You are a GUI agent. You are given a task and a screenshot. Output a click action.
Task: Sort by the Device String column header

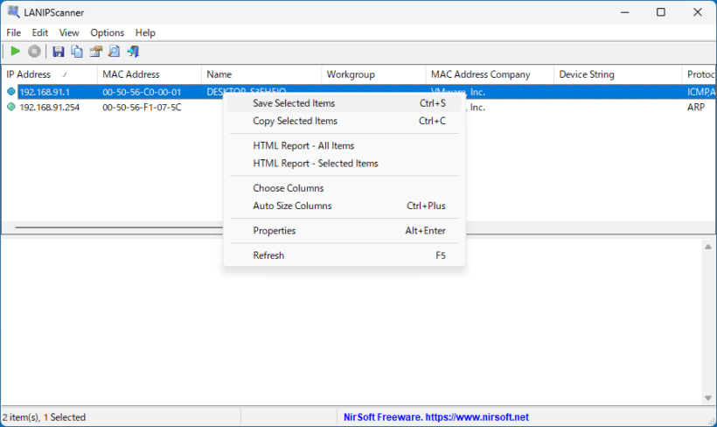point(617,74)
